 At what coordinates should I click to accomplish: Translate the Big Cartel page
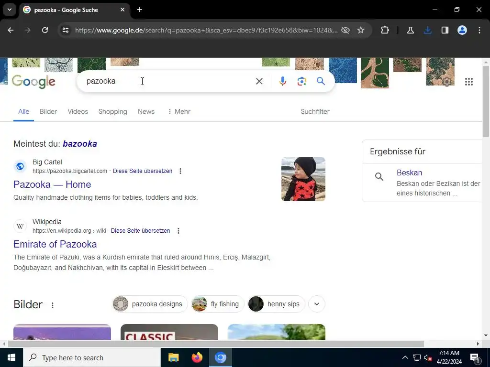pos(143,171)
